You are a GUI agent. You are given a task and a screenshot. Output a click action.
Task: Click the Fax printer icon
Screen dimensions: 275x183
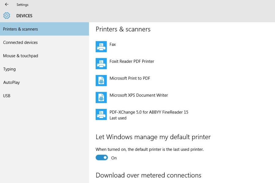(101, 47)
